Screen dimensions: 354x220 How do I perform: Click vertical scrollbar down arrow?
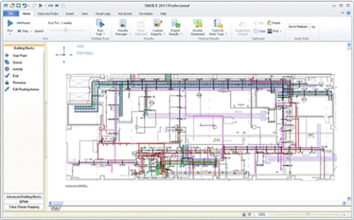349,198
